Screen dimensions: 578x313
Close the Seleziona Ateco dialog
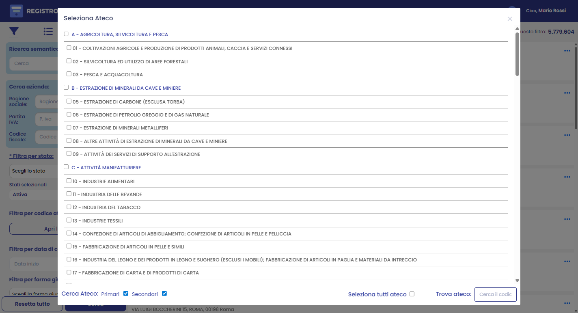coord(510,19)
